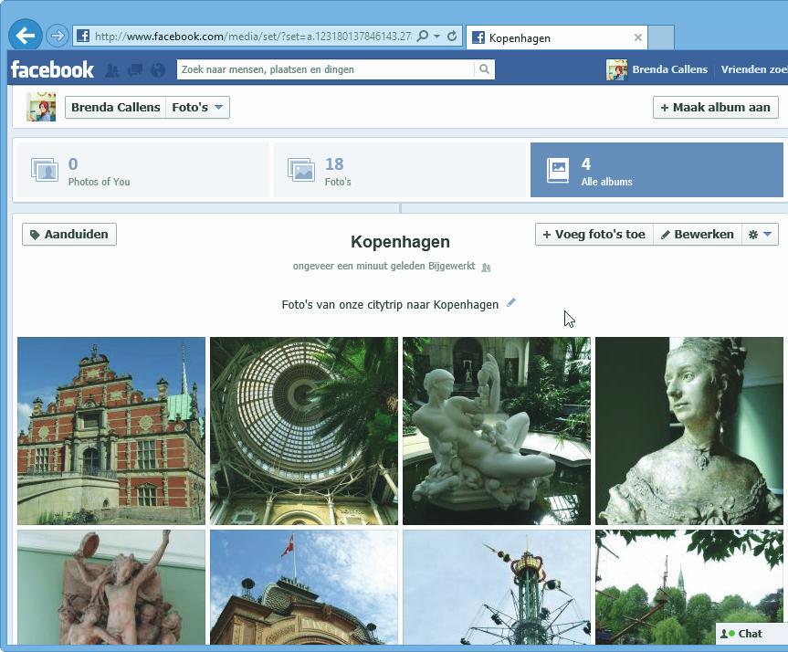Open a new blank browser tab
The width and height of the screenshot is (788, 652).
pos(661,37)
